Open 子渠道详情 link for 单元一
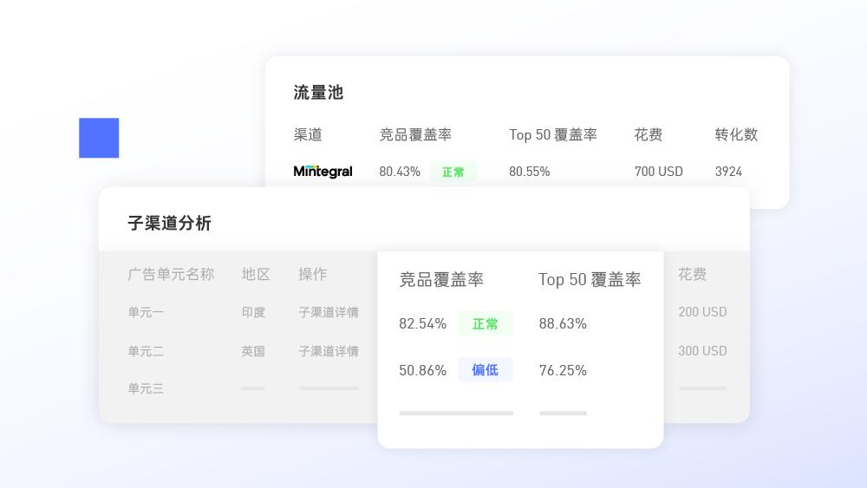The image size is (867, 488). (x=329, y=312)
